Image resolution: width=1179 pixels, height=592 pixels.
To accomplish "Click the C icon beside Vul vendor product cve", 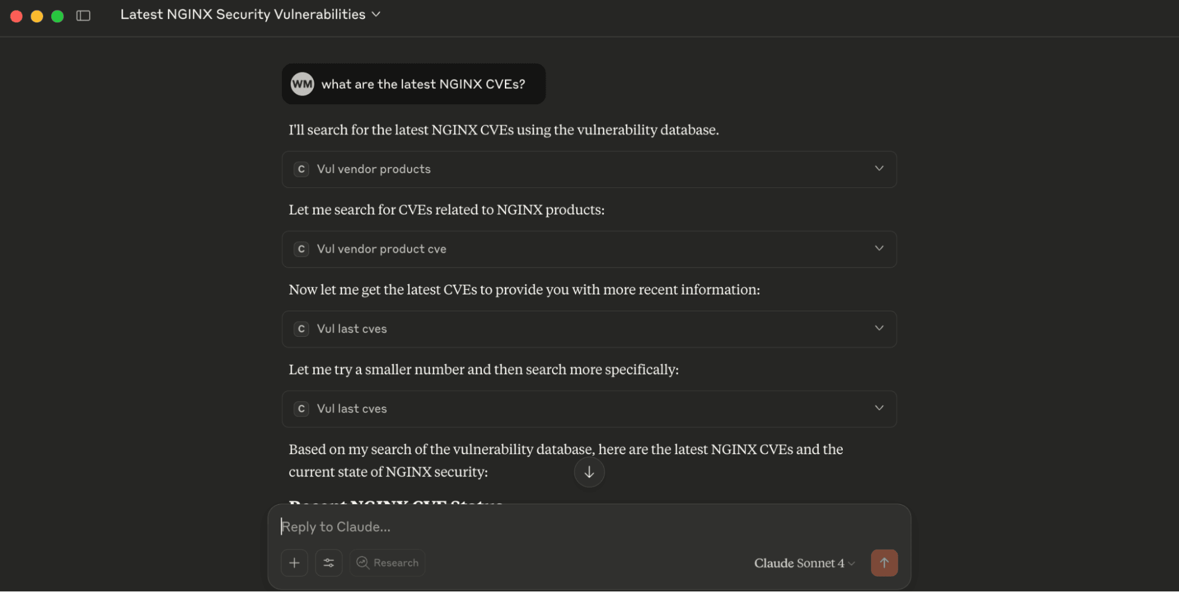I will pyautogui.click(x=301, y=249).
